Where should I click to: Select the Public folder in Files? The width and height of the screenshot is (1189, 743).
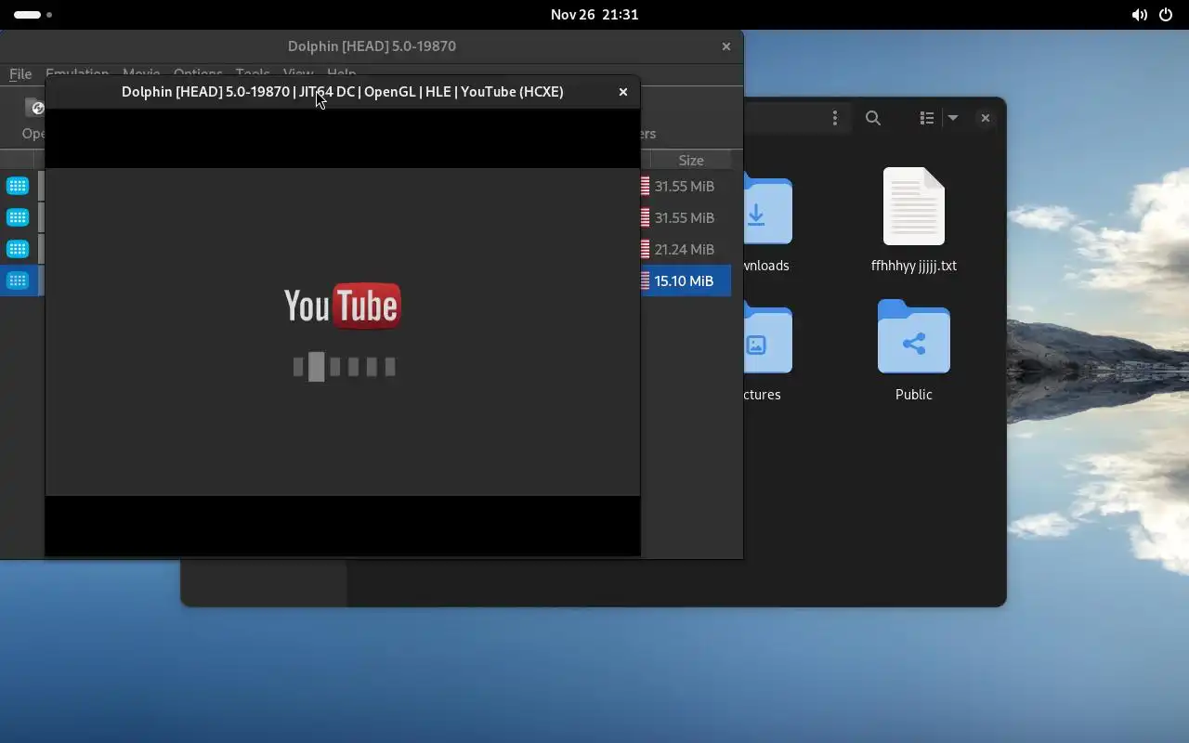914,351
